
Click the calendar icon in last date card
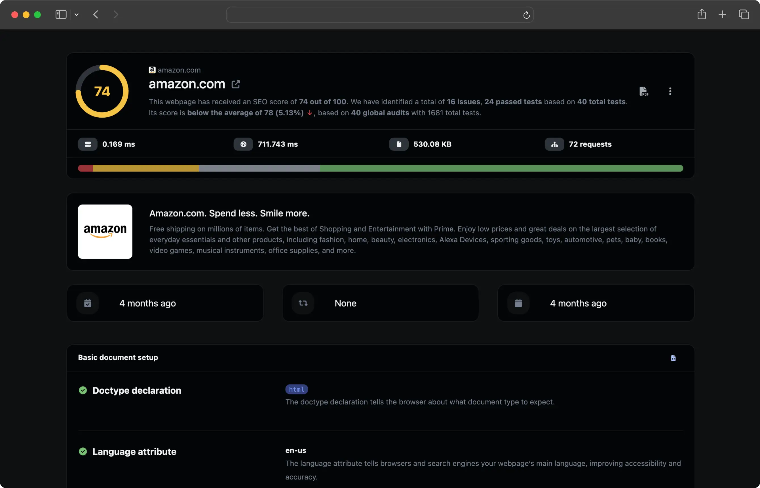point(518,303)
